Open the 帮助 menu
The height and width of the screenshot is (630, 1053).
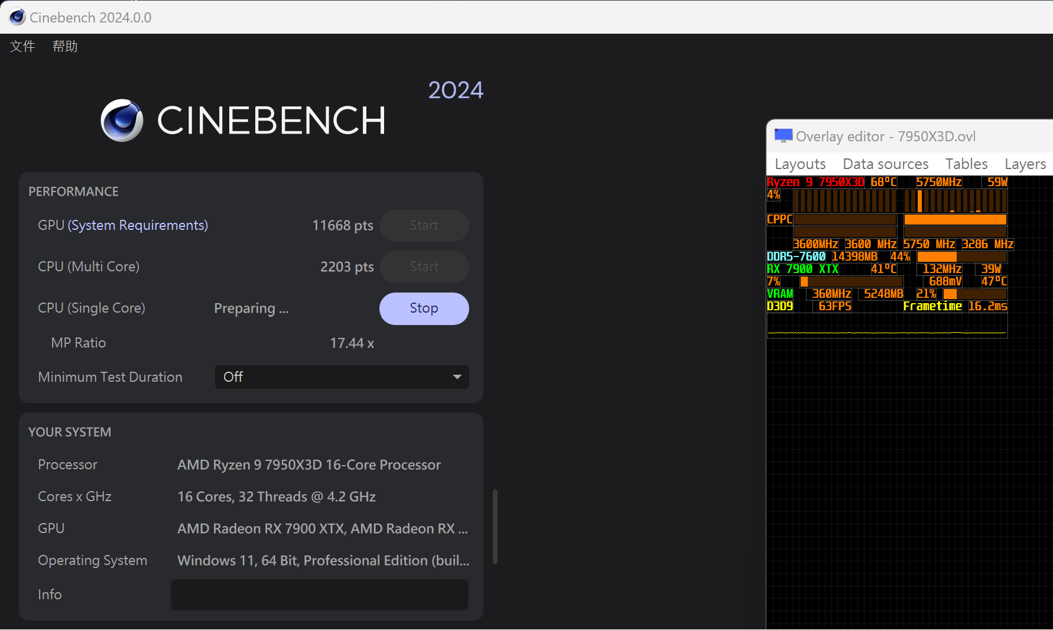click(x=64, y=46)
